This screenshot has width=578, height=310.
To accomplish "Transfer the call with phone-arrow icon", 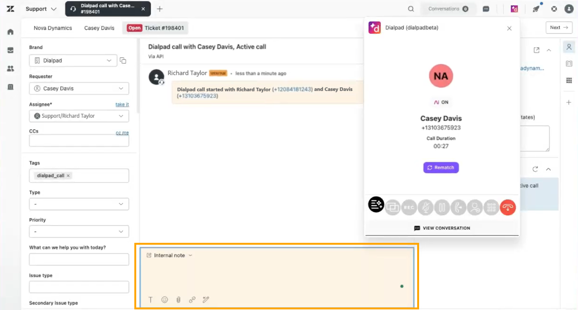I will 458,207.
